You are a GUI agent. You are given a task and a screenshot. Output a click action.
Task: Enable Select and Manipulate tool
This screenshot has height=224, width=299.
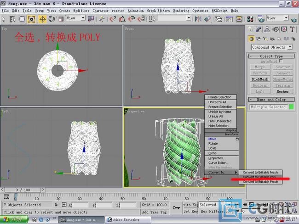click(x=102, y=19)
